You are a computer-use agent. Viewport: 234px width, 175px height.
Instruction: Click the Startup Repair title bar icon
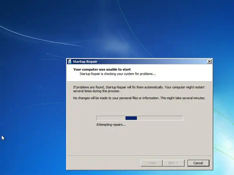pos(70,62)
